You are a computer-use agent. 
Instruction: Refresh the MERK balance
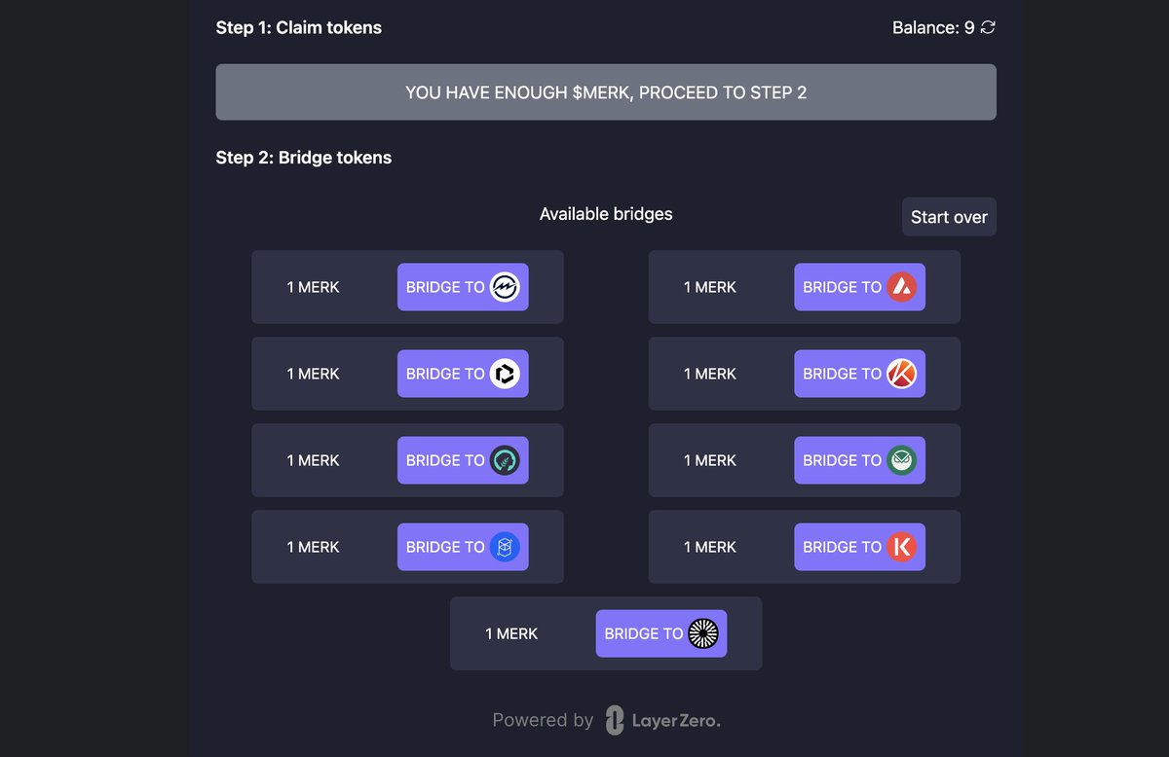pyautogui.click(x=988, y=27)
